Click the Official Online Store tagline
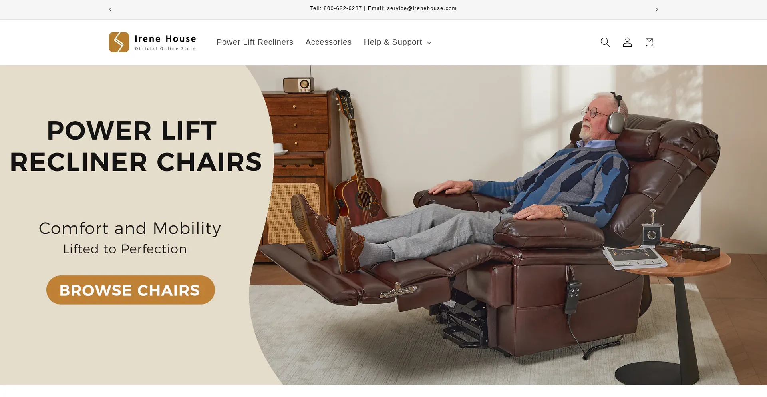Viewport: 767px width, 397px height. point(165,48)
